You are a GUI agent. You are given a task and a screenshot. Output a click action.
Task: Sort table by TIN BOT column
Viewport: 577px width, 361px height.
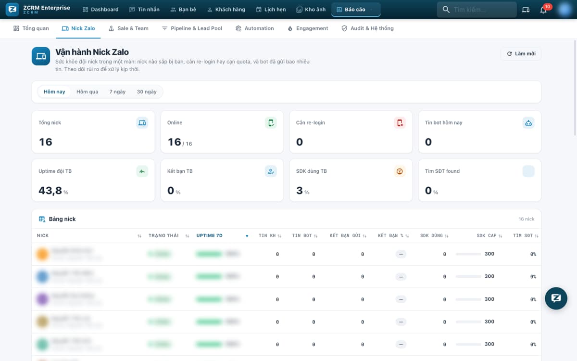(305, 236)
